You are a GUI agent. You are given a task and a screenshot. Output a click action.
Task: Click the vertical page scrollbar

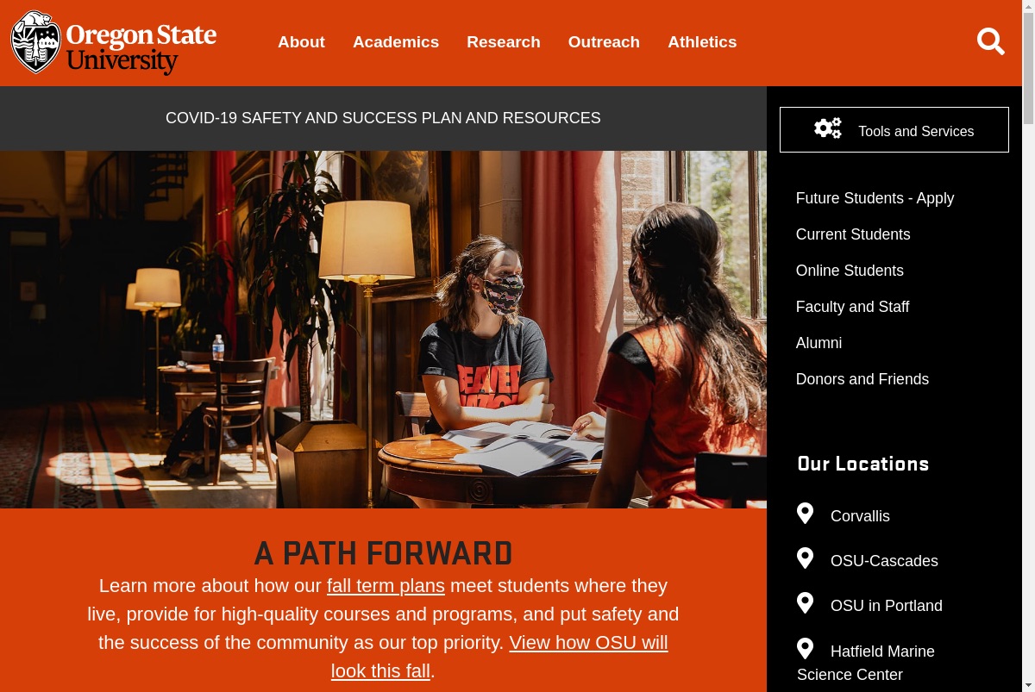coord(1028,346)
